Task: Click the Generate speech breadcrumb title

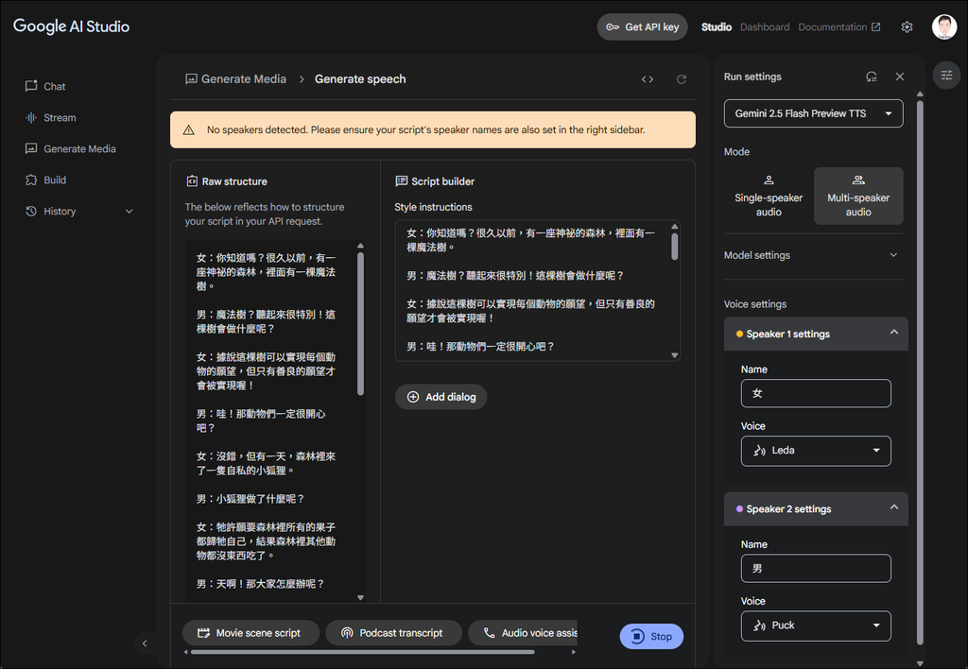Action: click(360, 79)
